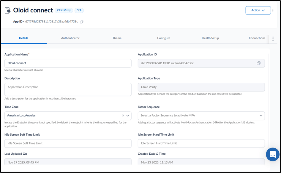Screen dimensions: 281x173
Task: Click the Idle Screen Hard Time Limit field
Action: pos(201,143)
